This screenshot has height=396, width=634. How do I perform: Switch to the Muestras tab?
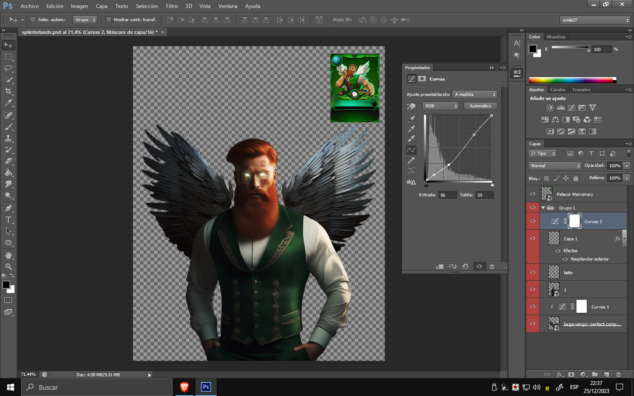[556, 37]
